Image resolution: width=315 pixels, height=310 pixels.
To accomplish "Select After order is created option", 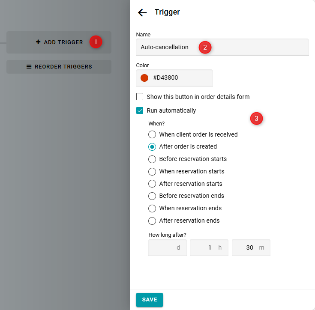I will coord(152,146).
